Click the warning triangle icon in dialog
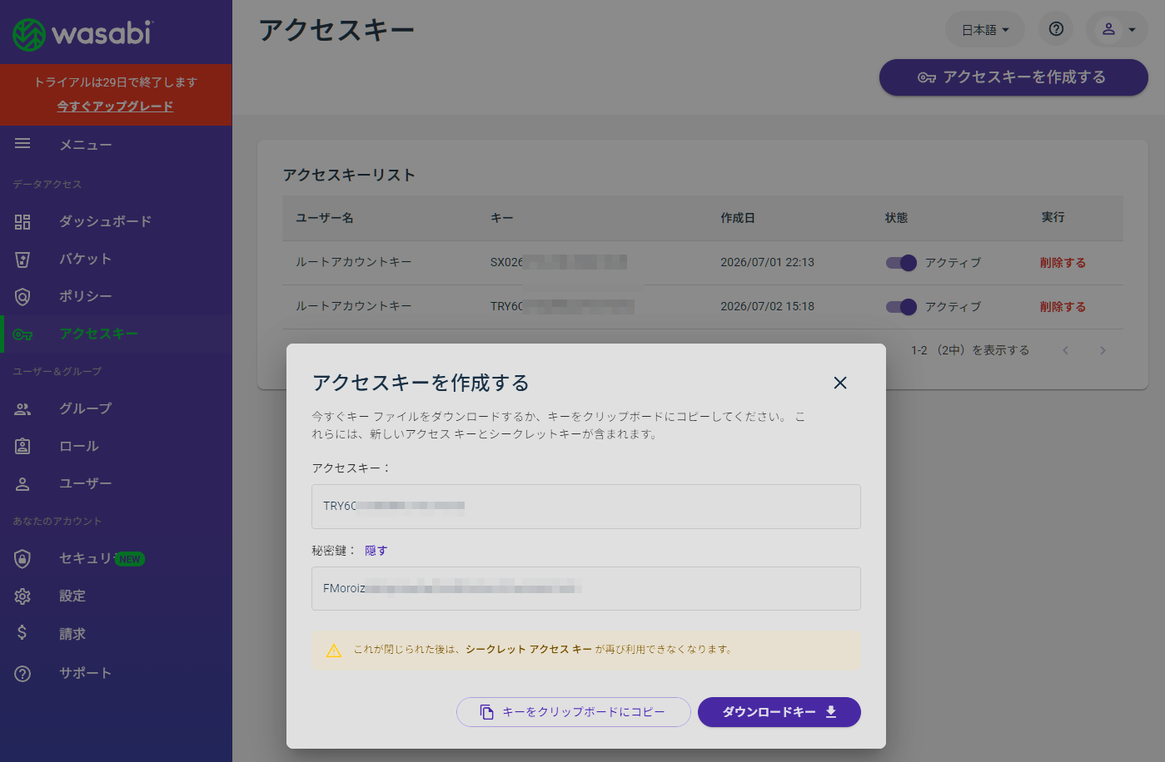The height and width of the screenshot is (762, 1165). (x=334, y=651)
